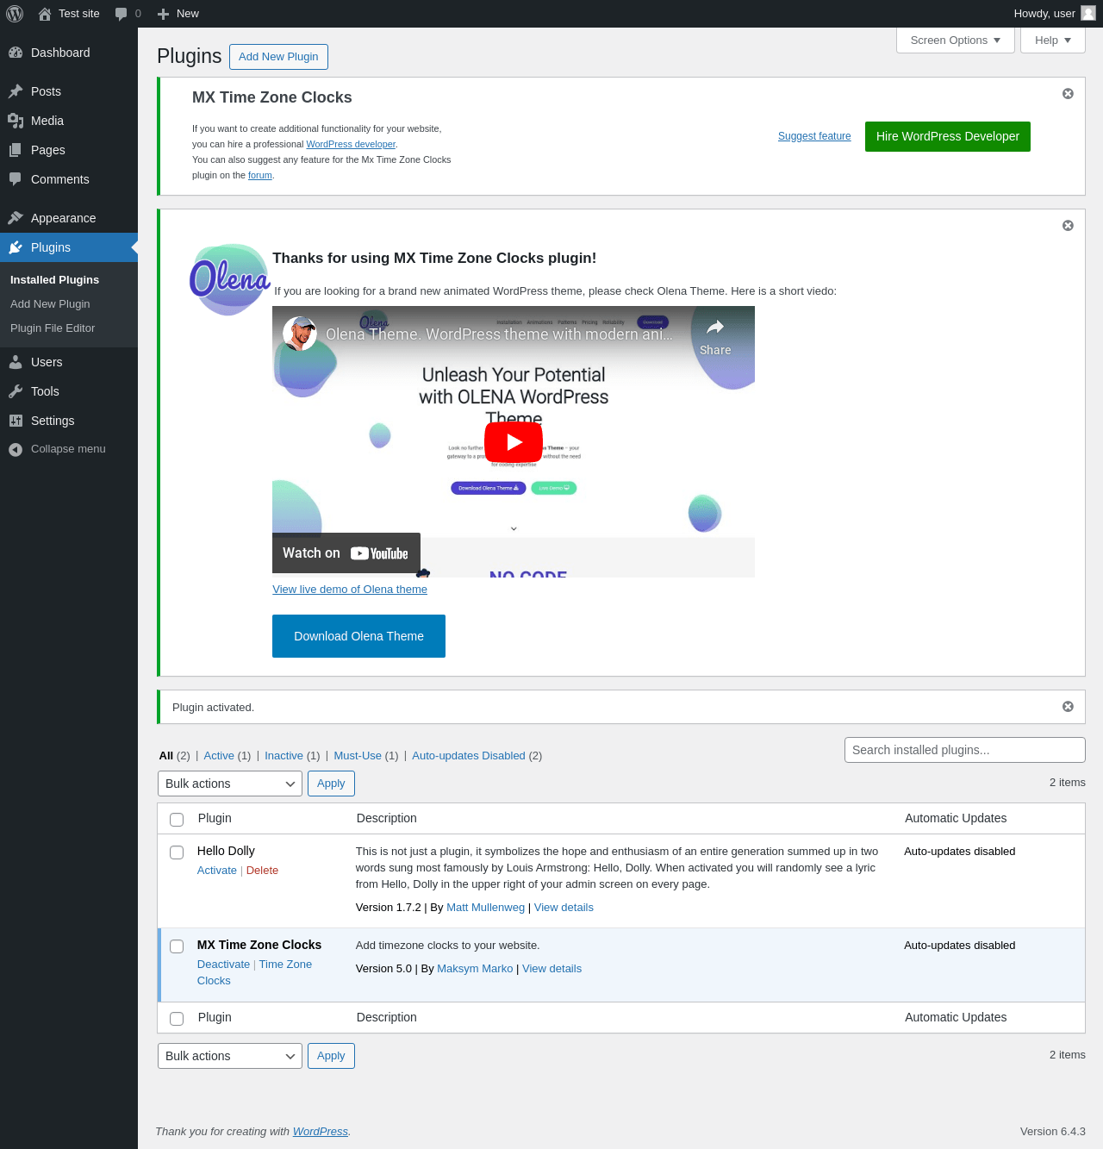
Task: Click the Dashboard gauge icon
Action: (16, 53)
